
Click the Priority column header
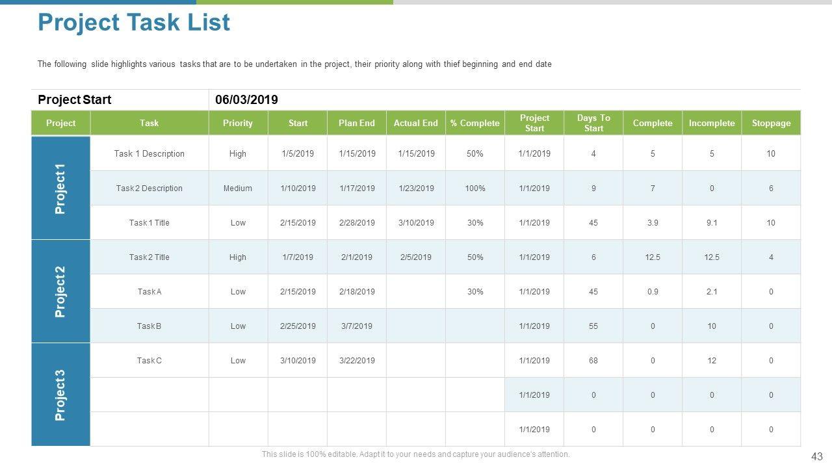click(x=238, y=123)
